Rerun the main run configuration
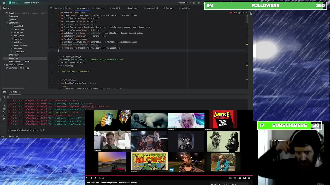Screen dimensions: 330x185 (x=4, y=97)
